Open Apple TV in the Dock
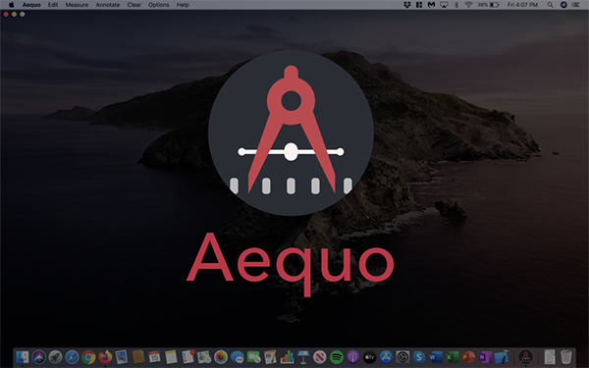This screenshot has height=368, width=589. point(370,357)
